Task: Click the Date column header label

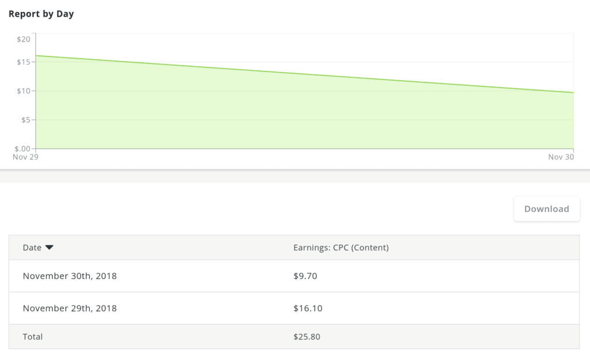Action: [x=32, y=248]
